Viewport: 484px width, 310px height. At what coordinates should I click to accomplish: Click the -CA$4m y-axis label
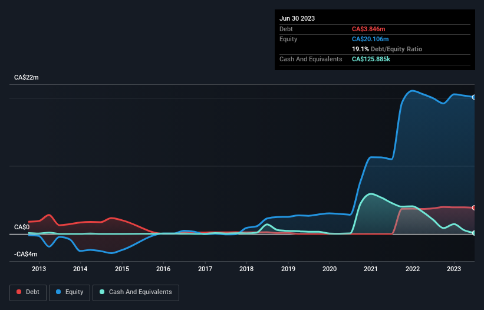click(x=25, y=255)
